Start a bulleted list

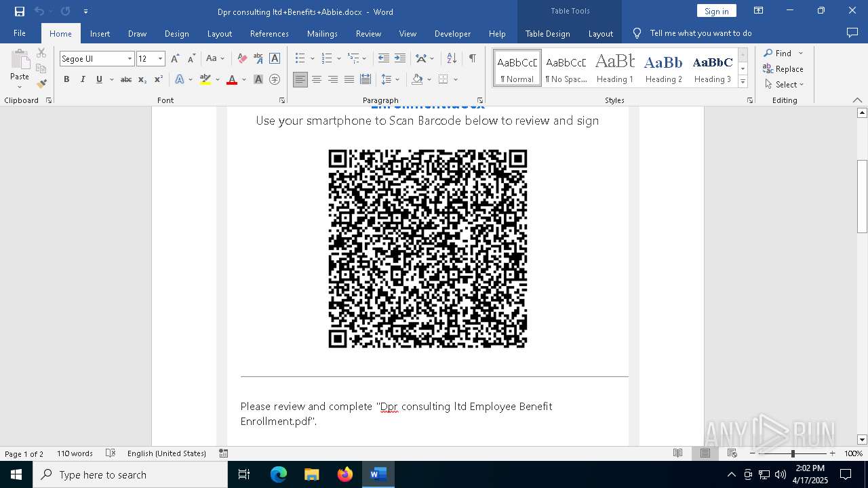[x=300, y=59]
